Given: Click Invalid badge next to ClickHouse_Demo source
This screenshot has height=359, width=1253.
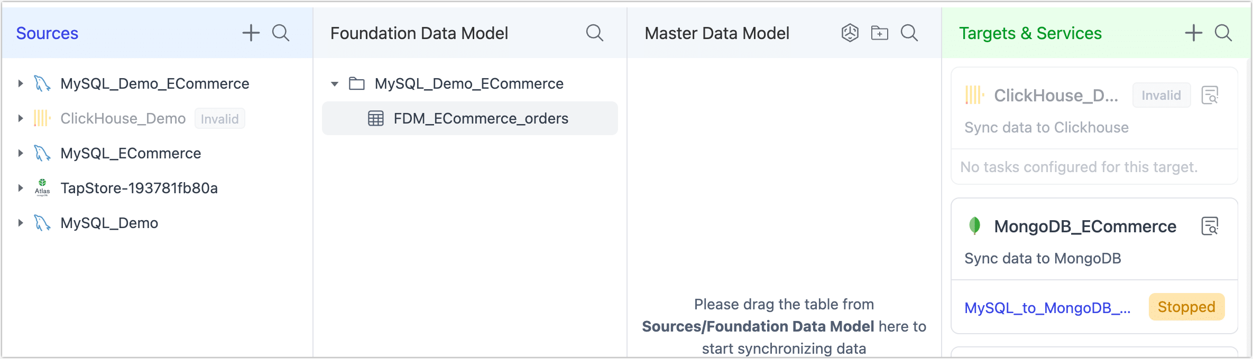Looking at the screenshot, I should coord(220,119).
